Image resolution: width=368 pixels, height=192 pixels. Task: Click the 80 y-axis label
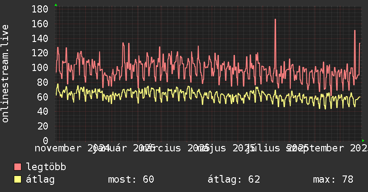(43, 83)
